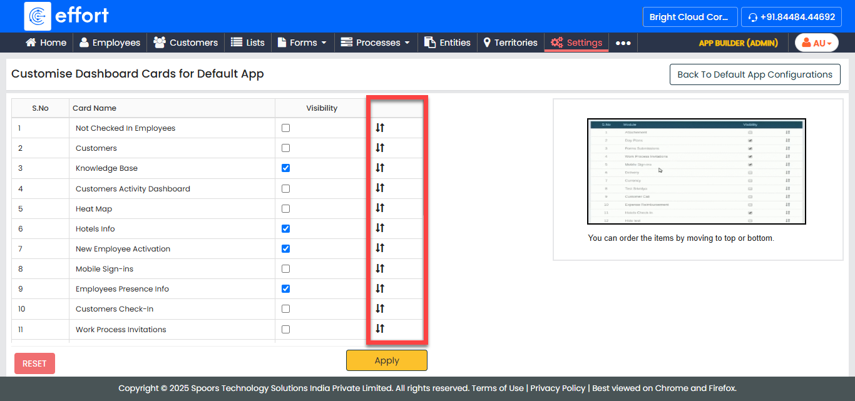Go to the Territories menu
855x401 pixels.
click(510, 43)
